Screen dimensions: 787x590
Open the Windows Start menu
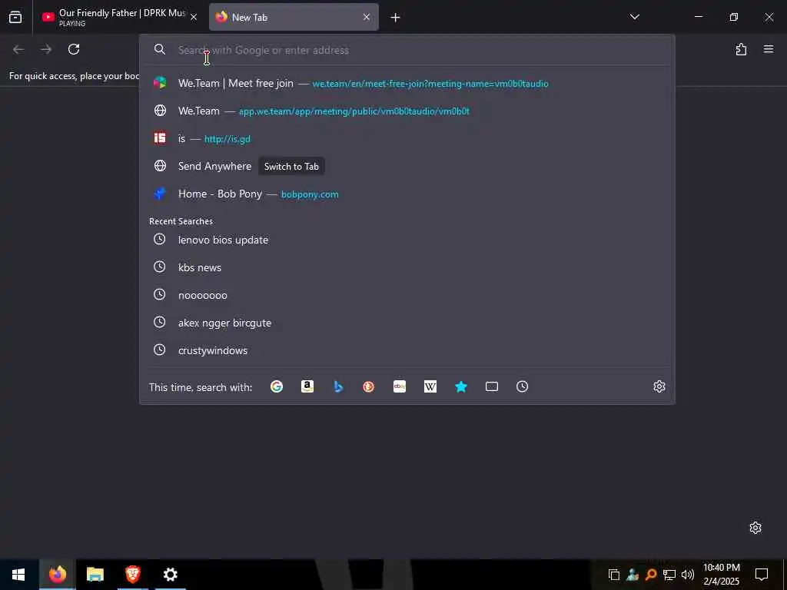(x=18, y=575)
